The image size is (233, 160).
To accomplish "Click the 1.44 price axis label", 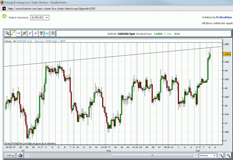I will [225, 71].
